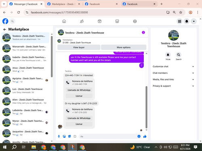Click the Facebook logo
Image resolution: width=202 pixels, height=151 pixels.
5,21
